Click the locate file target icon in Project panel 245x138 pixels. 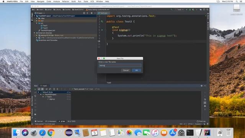pyautogui.click(x=84, y=13)
